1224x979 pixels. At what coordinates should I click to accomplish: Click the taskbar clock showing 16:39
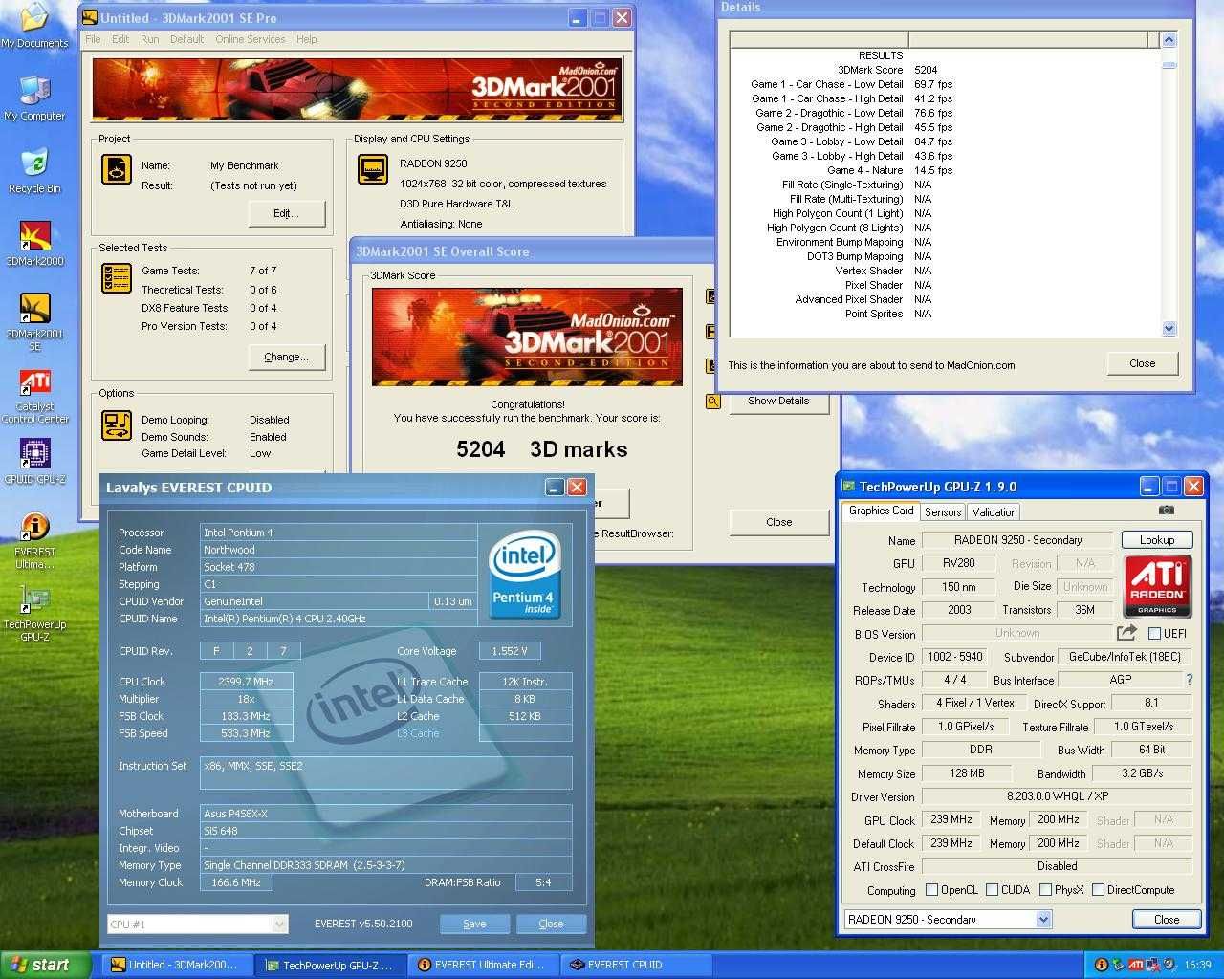[x=1197, y=965]
